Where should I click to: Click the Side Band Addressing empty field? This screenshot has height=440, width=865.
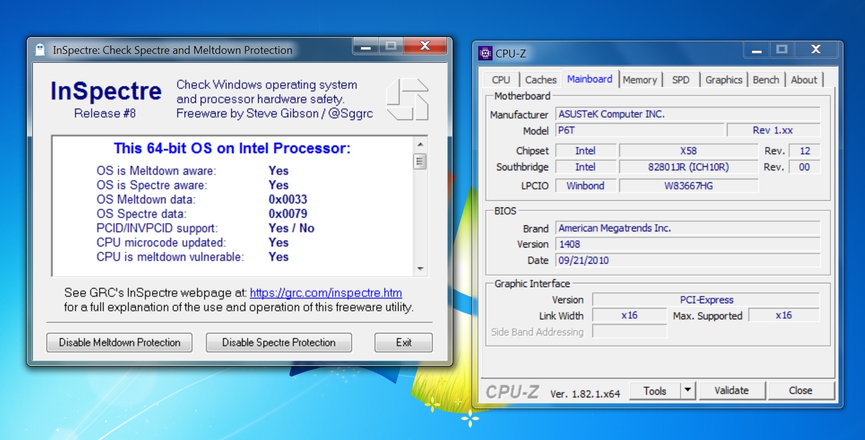[x=629, y=332]
